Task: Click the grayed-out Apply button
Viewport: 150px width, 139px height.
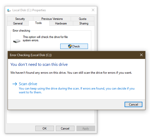Action: click(86, 128)
